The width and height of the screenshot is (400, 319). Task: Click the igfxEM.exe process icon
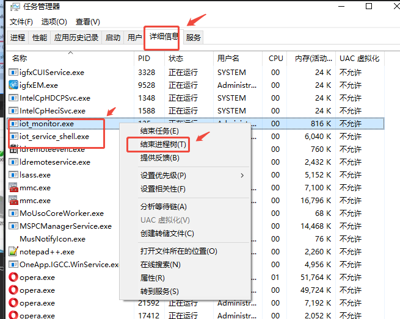pos(13,85)
